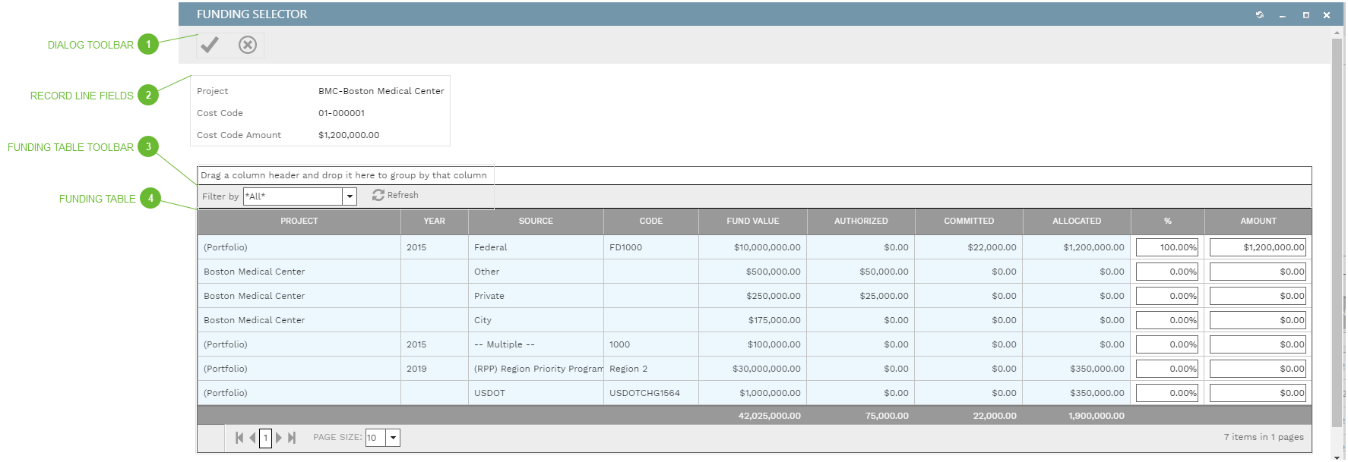Sort by COMMITTED column header
Screen dimensions: 1348x462
click(x=969, y=222)
